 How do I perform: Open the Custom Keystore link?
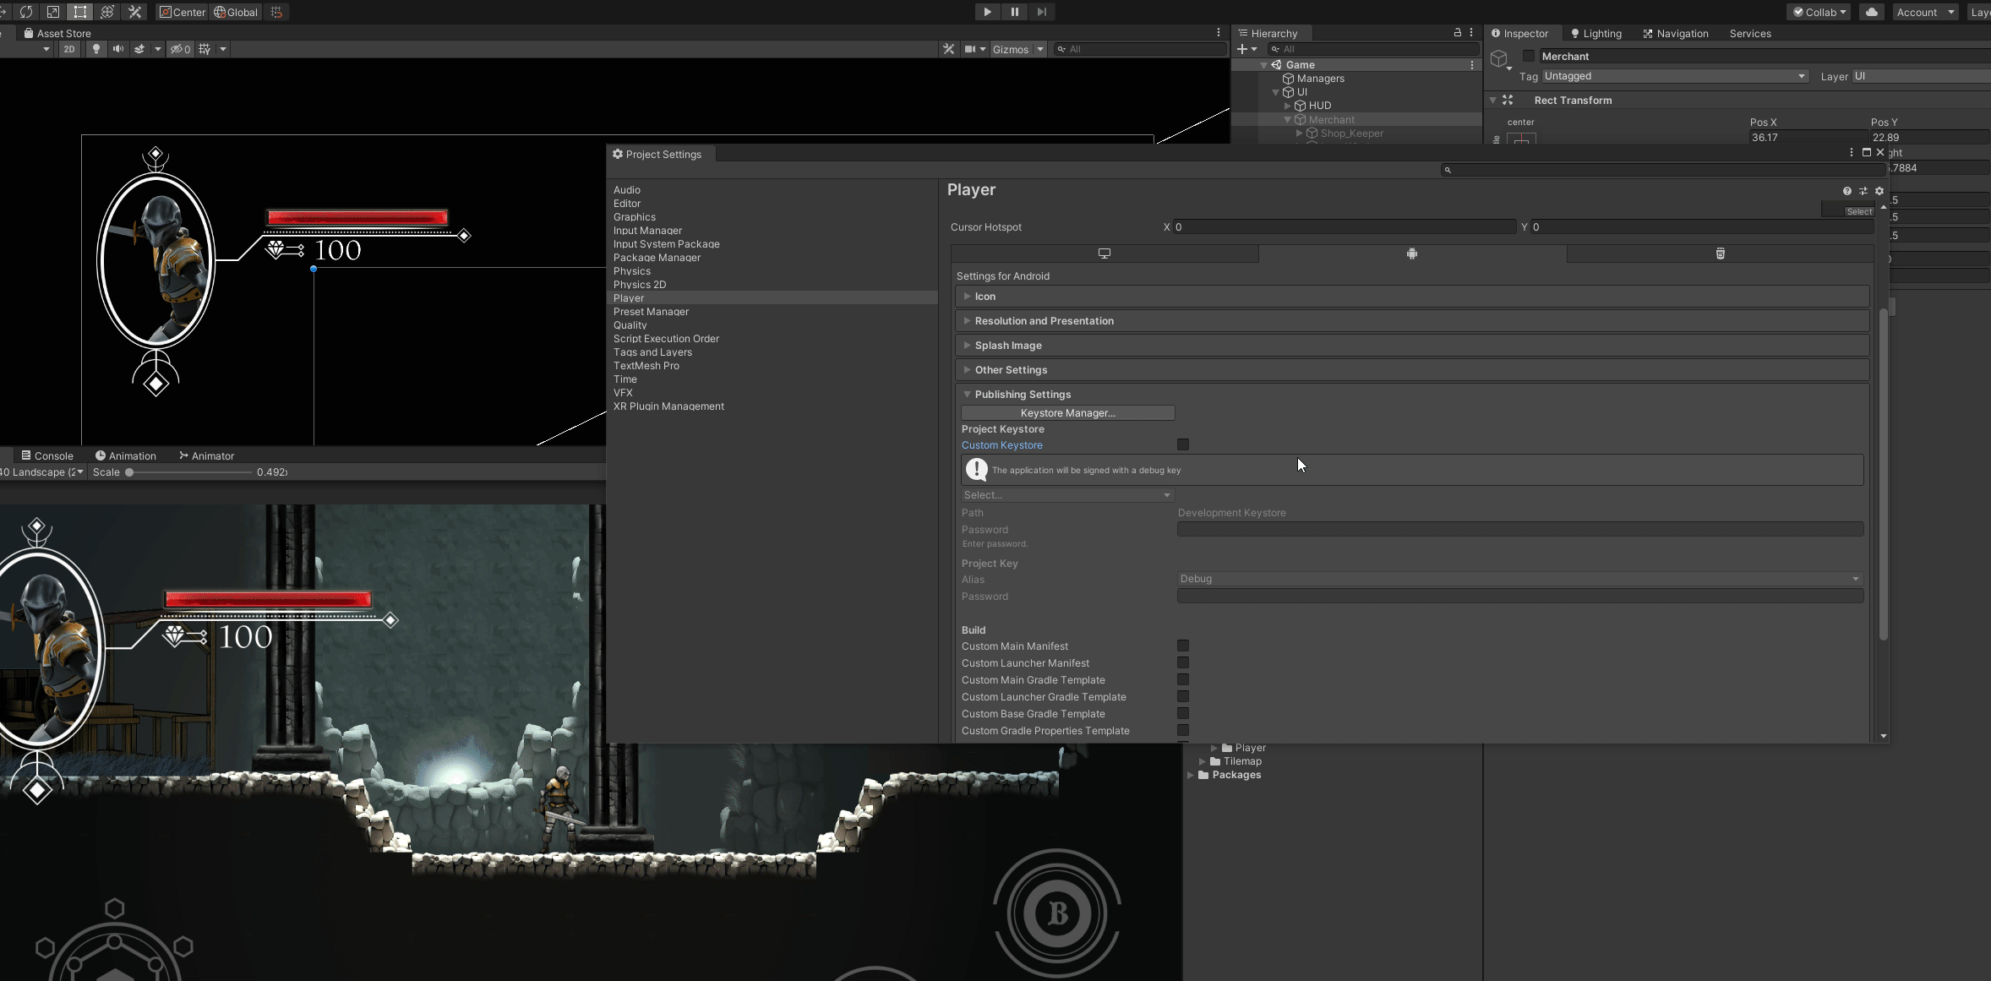[x=1002, y=445]
